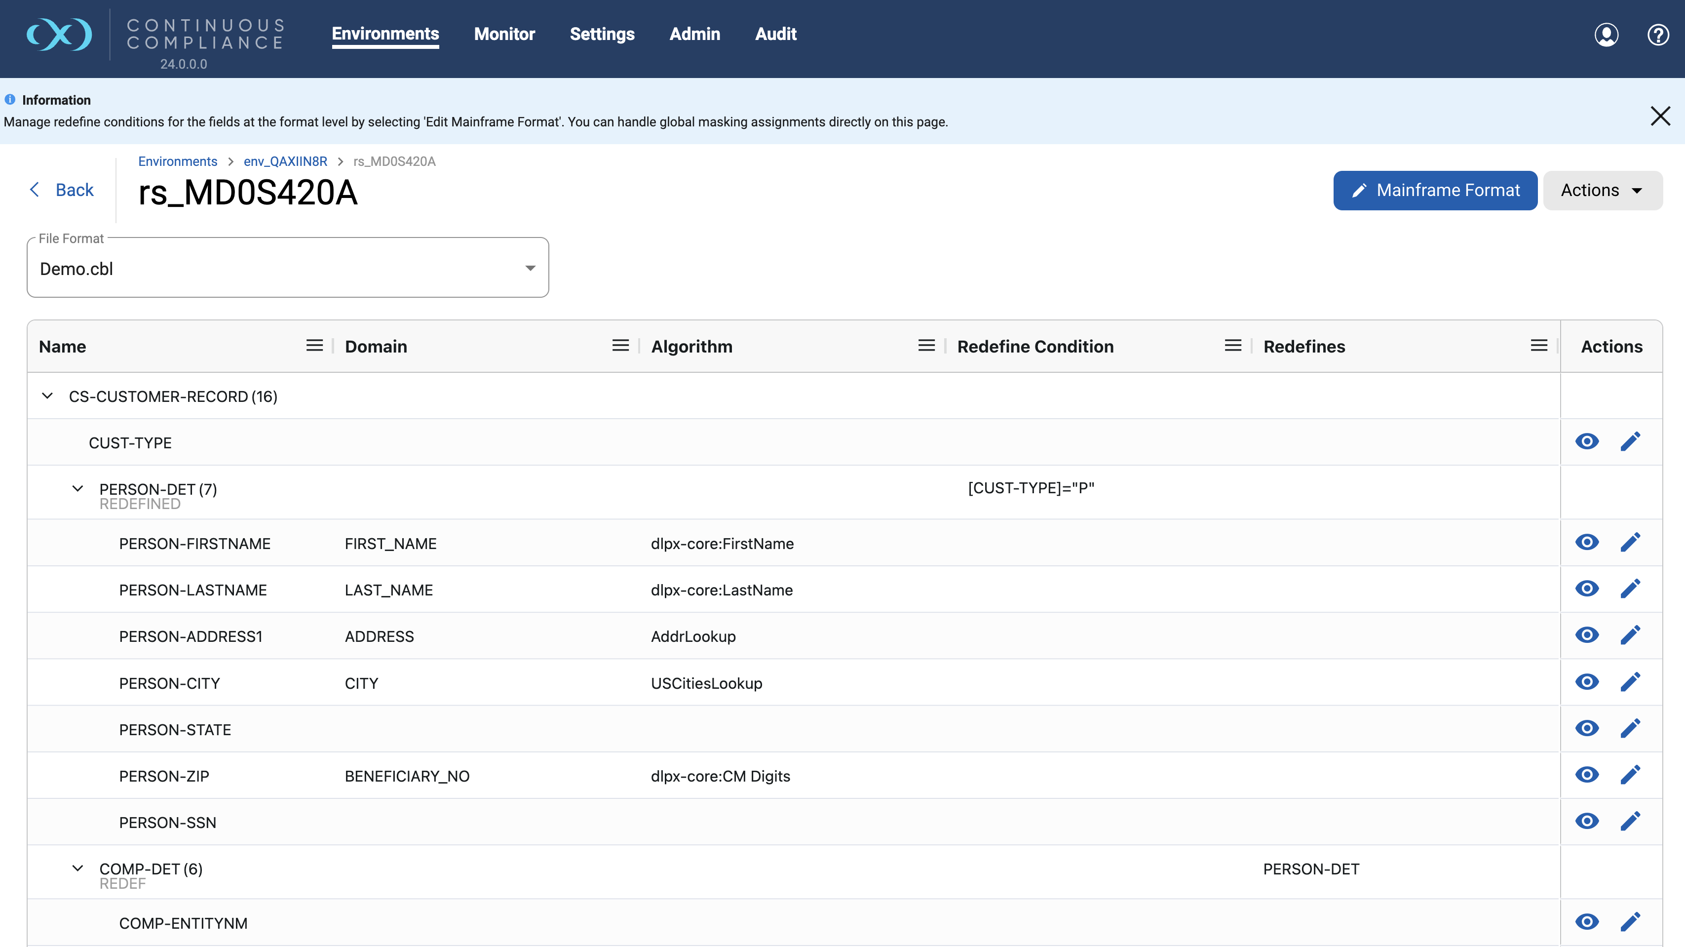Viewport: 1685px width, 947px height.
Task: Switch to the Monitor tab
Action: (x=504, y=34)
